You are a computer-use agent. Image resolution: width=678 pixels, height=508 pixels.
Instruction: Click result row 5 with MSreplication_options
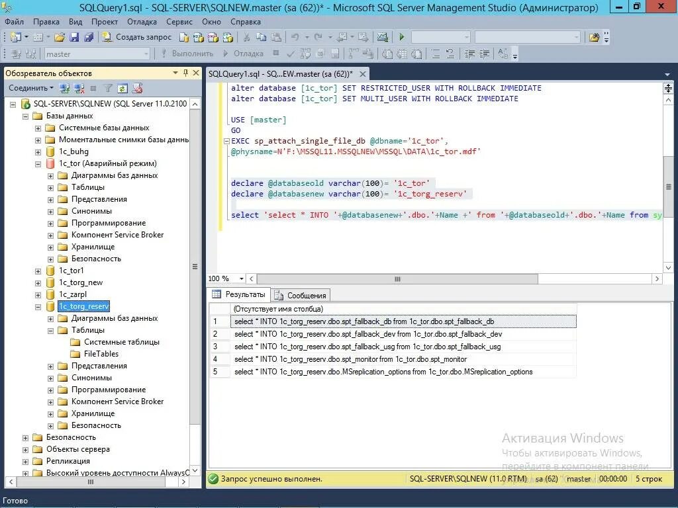pyautogui.click(x=393, y=372)
